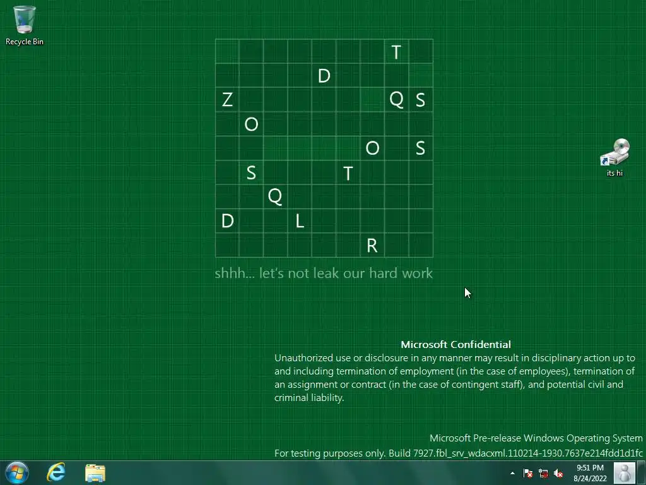646x485 pixels.
Task: Open Action Center flag icon
Action: [528, 473]
